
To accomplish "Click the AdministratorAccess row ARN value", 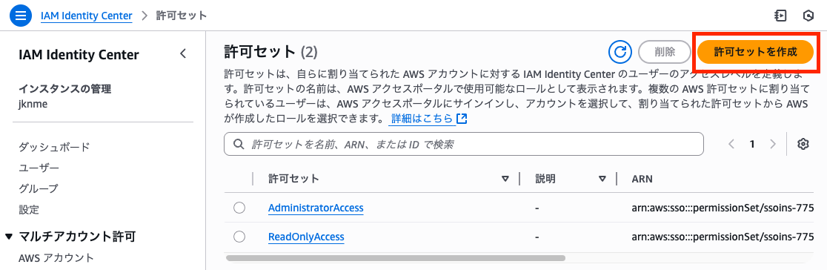I will point(723,208).
